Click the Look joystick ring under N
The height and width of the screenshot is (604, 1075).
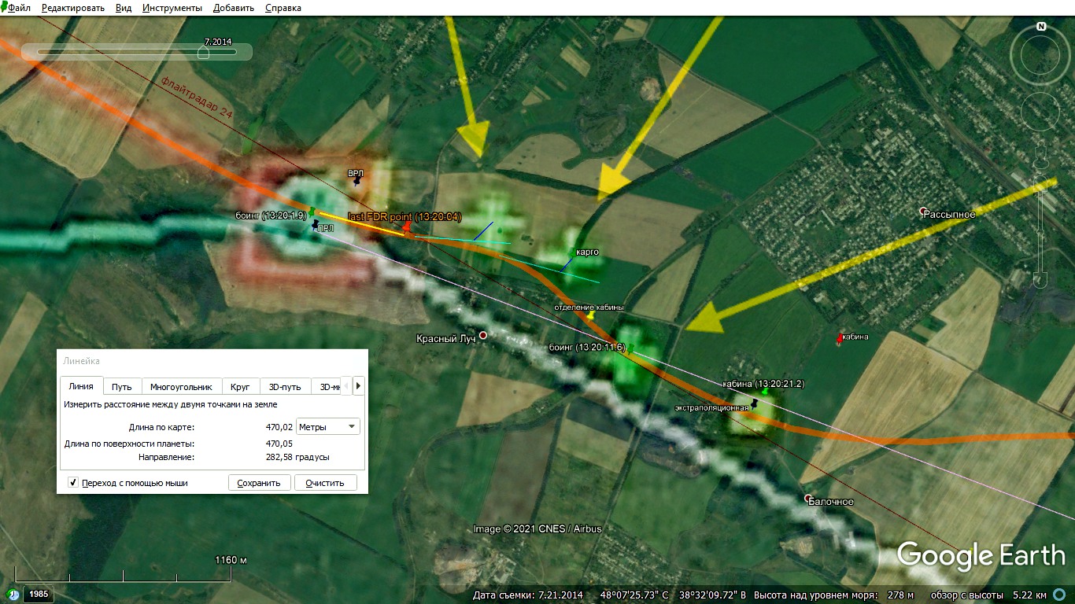1041,53
